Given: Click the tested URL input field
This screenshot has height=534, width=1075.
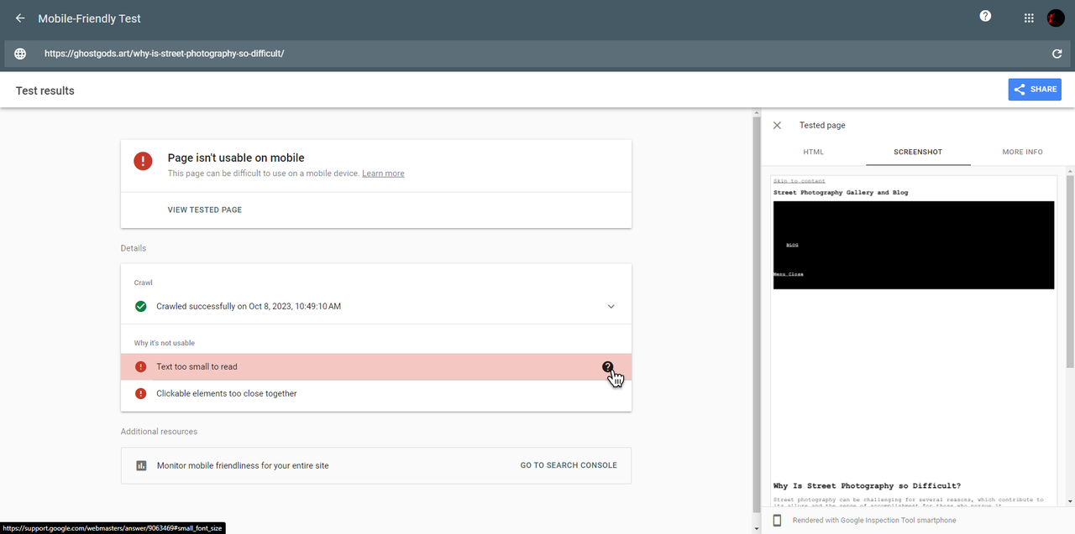Looking at the screenshot, I should [537, 54].
